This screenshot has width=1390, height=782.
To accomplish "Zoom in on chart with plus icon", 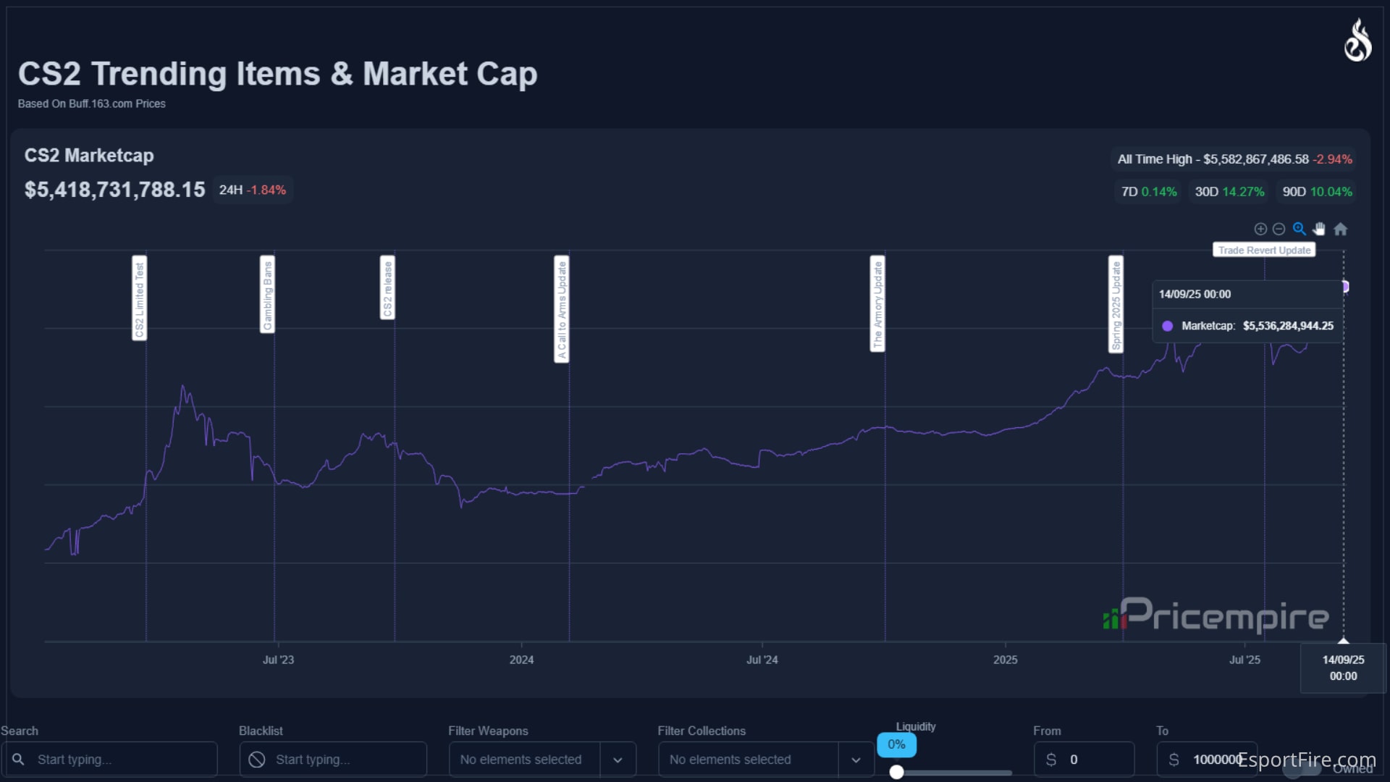I will [1260, 229].
